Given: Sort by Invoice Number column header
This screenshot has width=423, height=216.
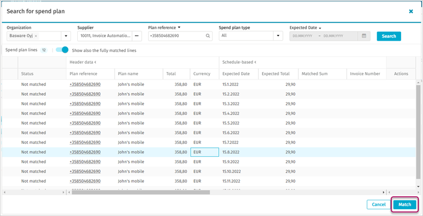Looking at the screenshot, I should pyautogui.click(x=367, y=74).
